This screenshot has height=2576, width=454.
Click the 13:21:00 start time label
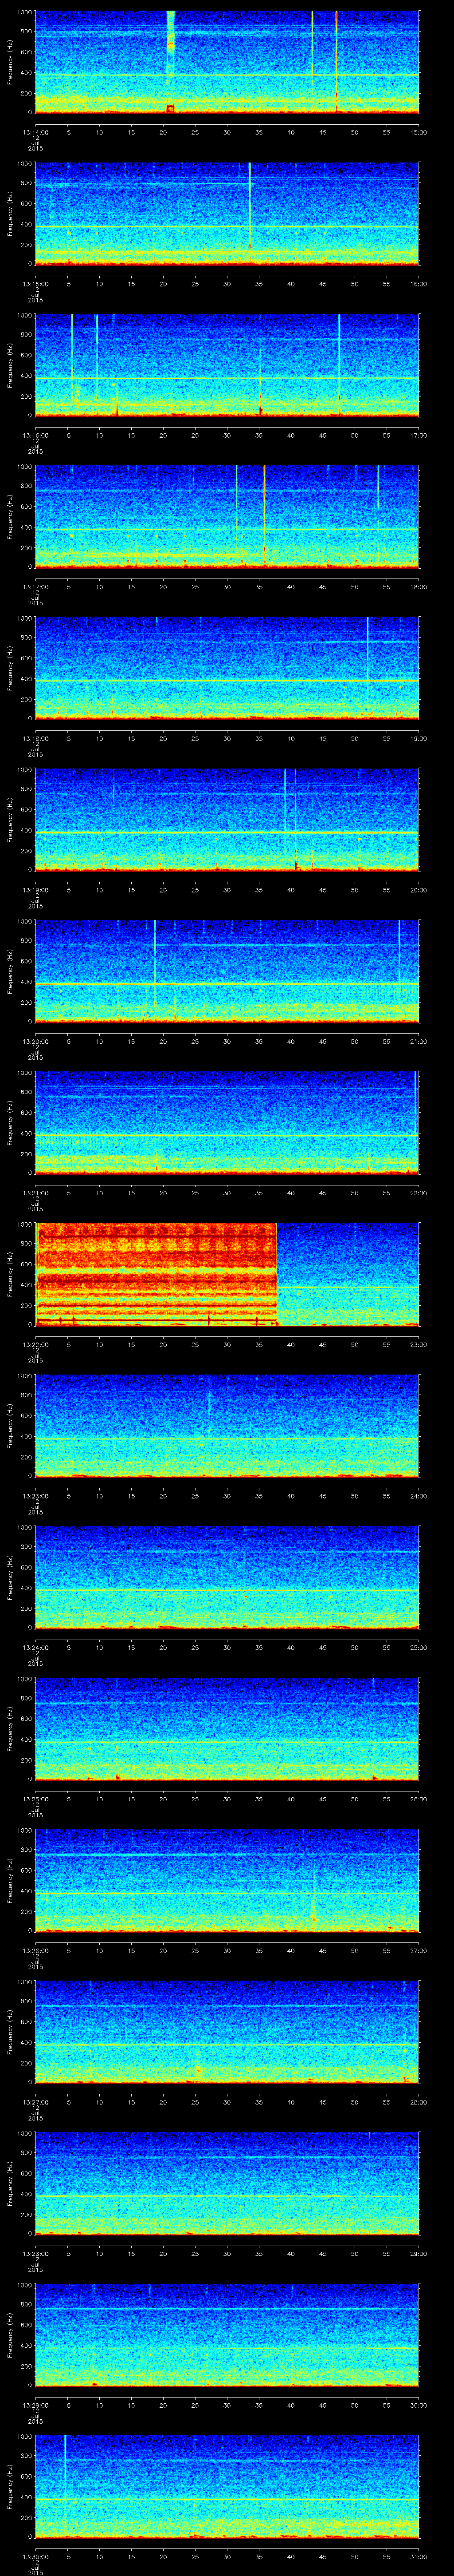36,1193
